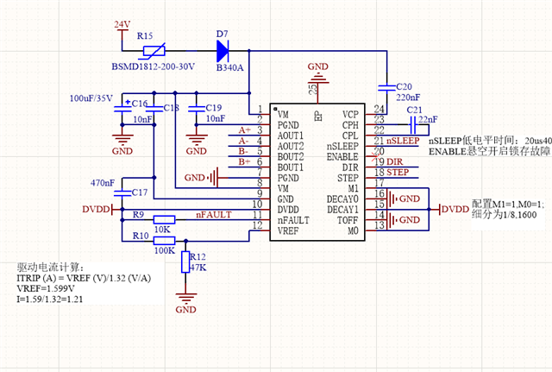This screenshot has height=372, width=552.
Task: Click the ENABLE pin name on the IC
Action: point(342,157)
